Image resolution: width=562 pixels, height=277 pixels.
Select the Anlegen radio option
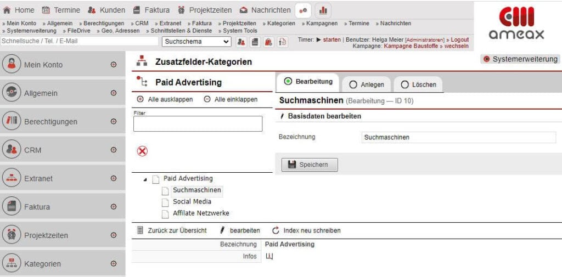pyautogui.click(x=353, y=84)
